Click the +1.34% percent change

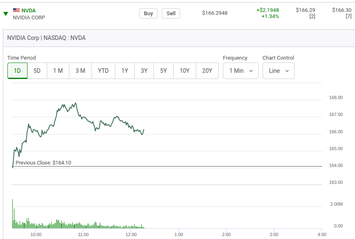click(x=270, y=16)
